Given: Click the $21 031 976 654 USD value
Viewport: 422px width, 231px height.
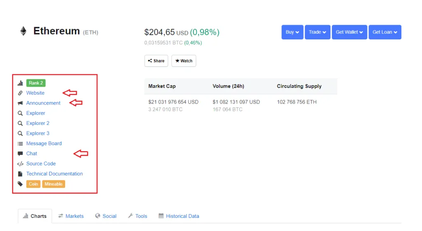Looking at the screenshot, I should [x=173, y=102].
